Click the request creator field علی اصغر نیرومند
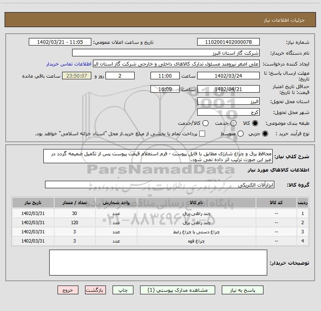This screenshot has width=321, height=311. [176, 63]
